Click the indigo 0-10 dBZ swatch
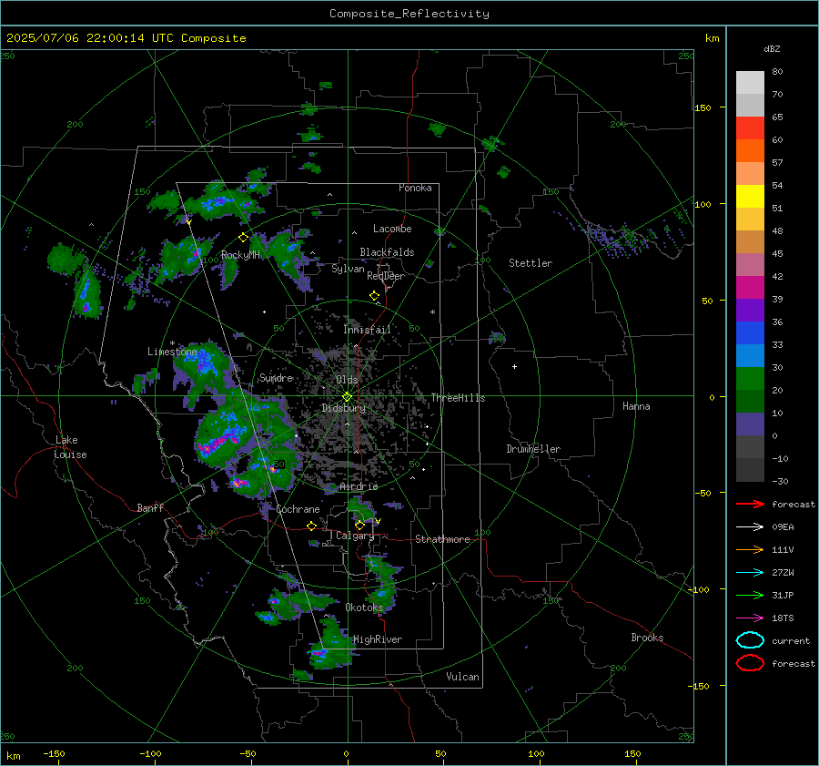This screenshot has height=766, width=819. [750, 424]
